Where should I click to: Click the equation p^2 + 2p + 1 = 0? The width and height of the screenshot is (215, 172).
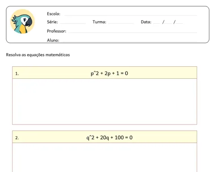pyautogui.click(x=109, y=73)
